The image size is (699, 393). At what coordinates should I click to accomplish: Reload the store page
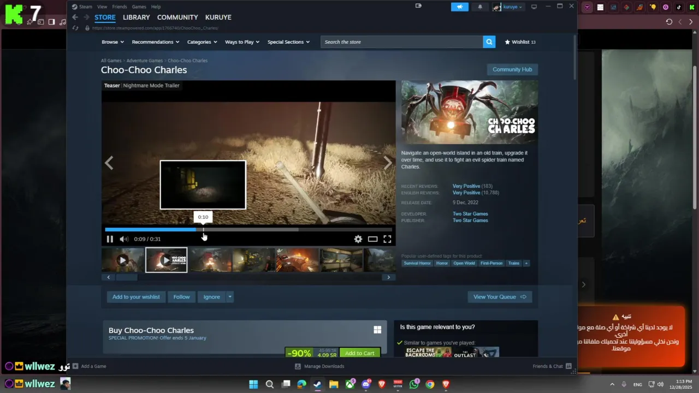(75, 28)
